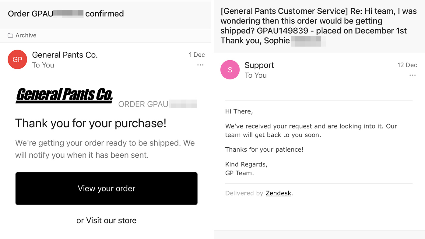Open the ellipsis menu on the order confirmation email
Image resolution: width=425 pixels, height=239 pixels.
pos(200,65)
